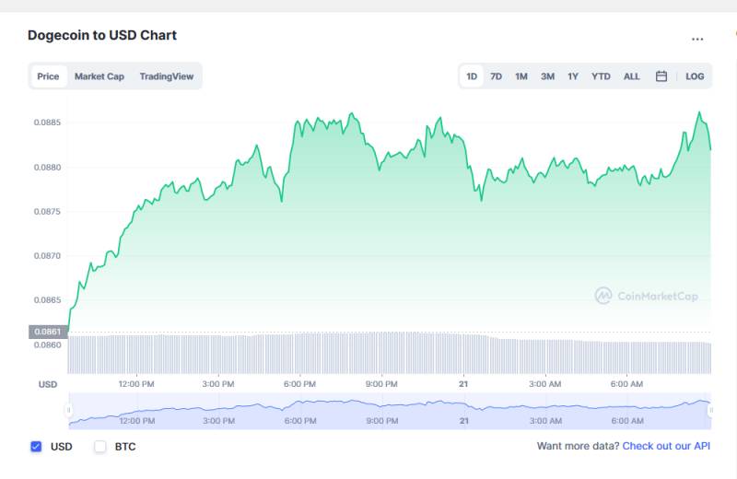
Task: Choose the 7D time range
Action: (496, 76)
